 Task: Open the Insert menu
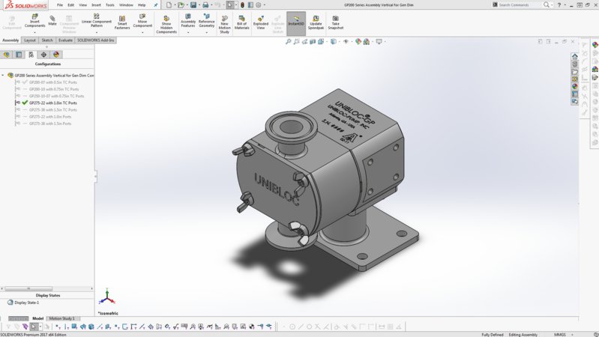click(96, 5)
